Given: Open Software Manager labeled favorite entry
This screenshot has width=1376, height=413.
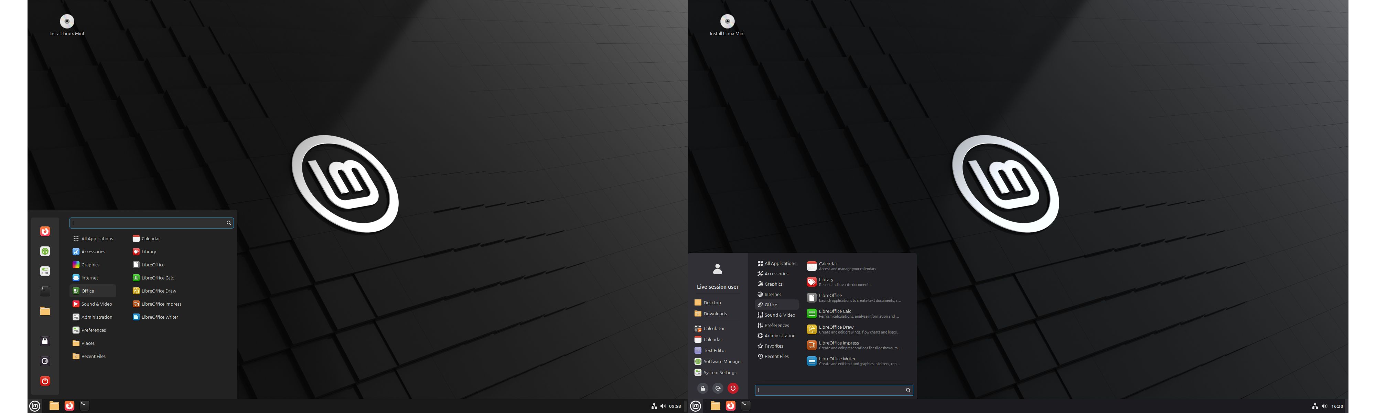Looking at the screenshot, I should click(722, 362).
